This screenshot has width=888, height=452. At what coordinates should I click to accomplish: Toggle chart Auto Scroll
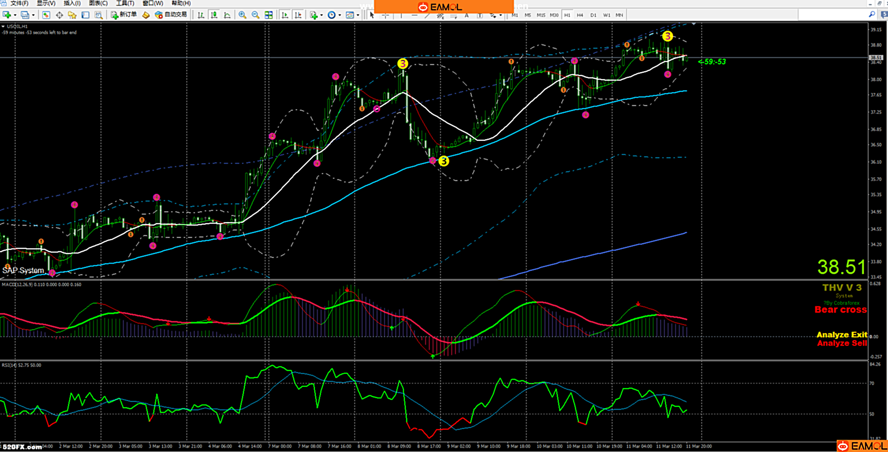[284, 15]
